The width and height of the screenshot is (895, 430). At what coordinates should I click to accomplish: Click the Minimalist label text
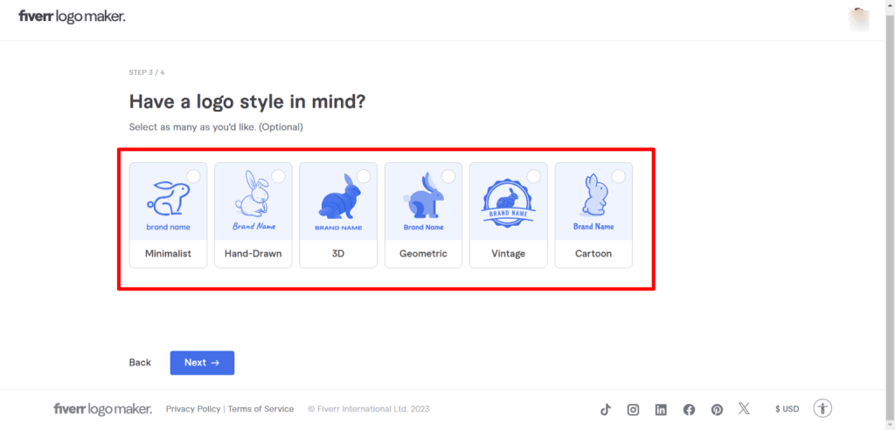[169, 254]
